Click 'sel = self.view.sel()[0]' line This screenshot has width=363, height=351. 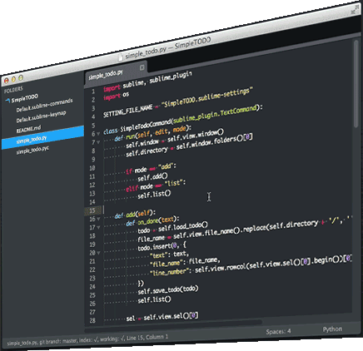click(x=162, y=317)
